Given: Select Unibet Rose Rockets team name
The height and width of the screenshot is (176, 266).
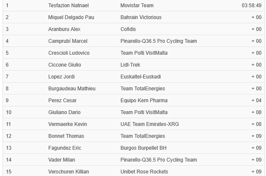Looking at the screenshot, I should [144, 172].
